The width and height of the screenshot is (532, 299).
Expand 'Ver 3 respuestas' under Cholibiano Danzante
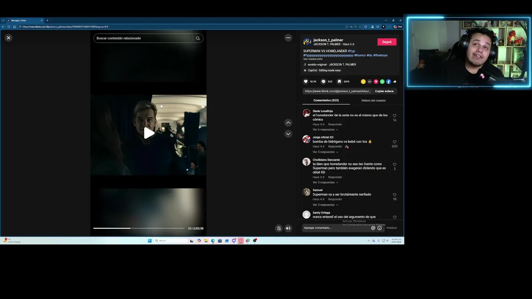(325, 182)
